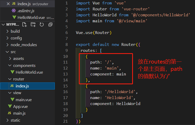195x125 pixels.
Task: Click '@/components/HelloWorld' import path
Action: point(161,15)
